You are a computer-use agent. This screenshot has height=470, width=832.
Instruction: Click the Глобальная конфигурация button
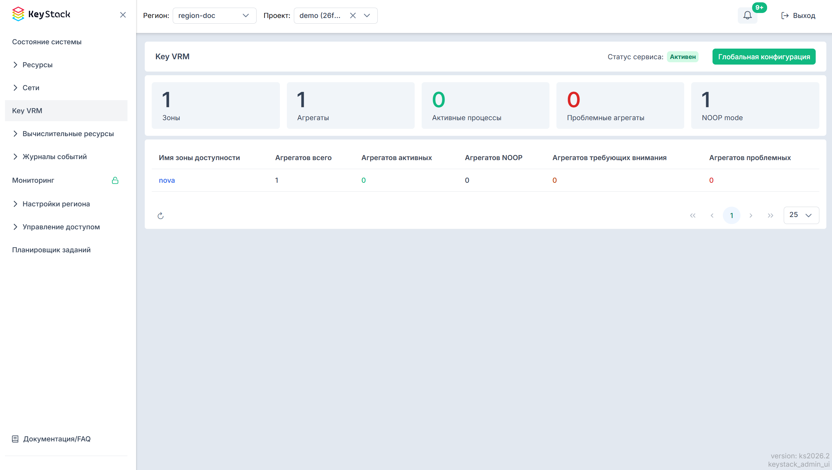coord(764,57)
